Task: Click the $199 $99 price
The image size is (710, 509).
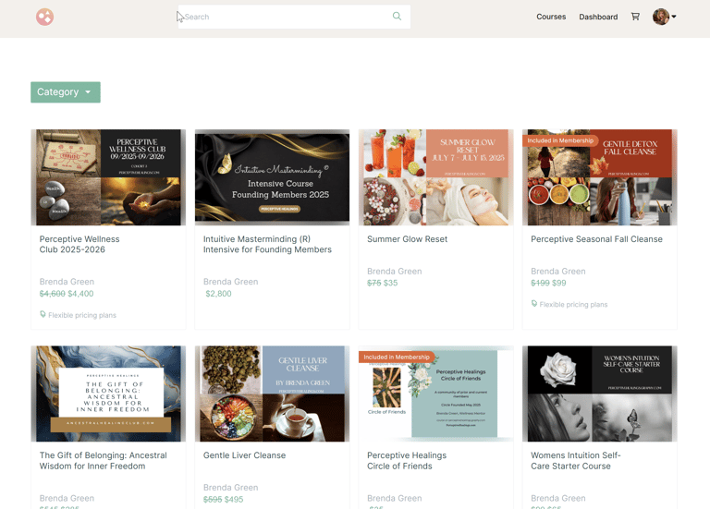Action: click(548, 283)
